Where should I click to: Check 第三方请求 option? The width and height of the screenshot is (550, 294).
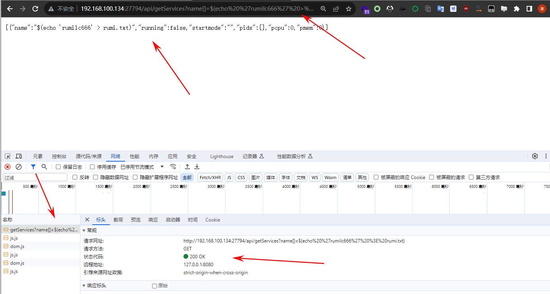click(x=471, y=178)
